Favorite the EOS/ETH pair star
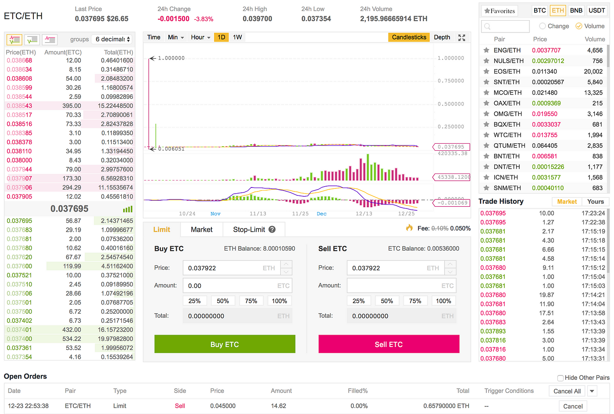The image size is (614, 414). [x=486, y=71]
